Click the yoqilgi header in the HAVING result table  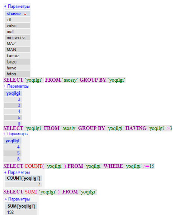click(12, 141)
